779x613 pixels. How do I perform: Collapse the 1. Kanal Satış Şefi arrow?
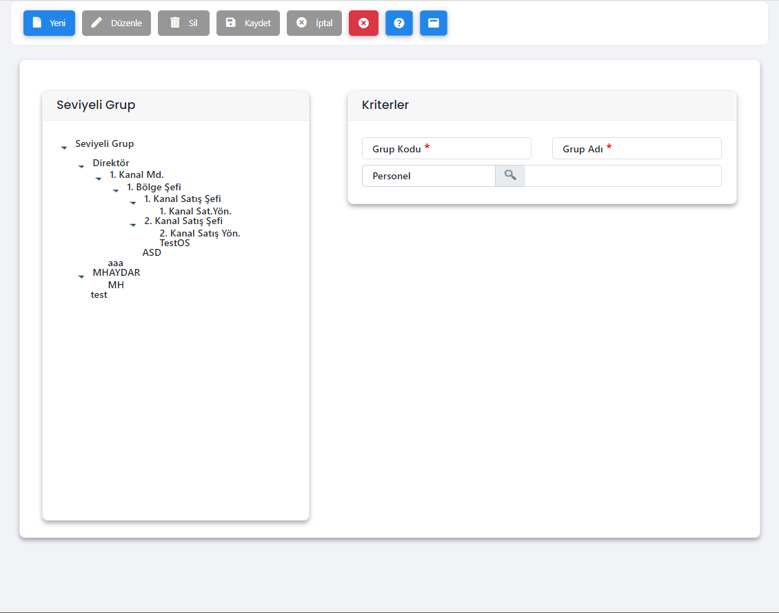pyautogui.click(x=132, y=203)
